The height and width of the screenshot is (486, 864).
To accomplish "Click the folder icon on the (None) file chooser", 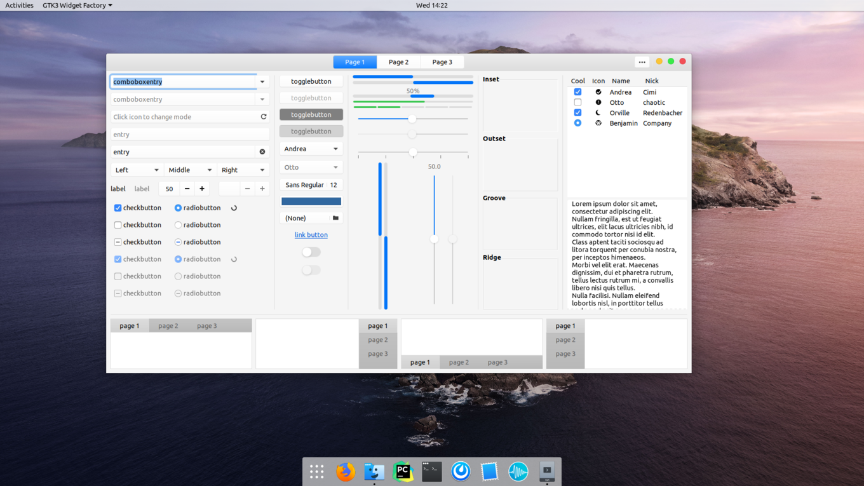I will (x=335, y=218).
